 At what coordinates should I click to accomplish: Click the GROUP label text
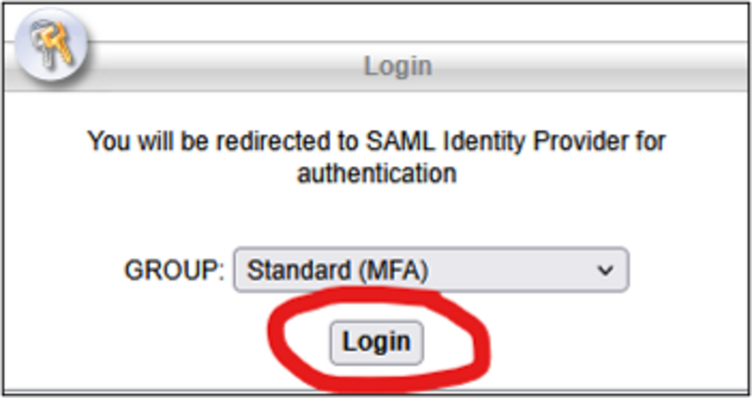pos(174,270)
